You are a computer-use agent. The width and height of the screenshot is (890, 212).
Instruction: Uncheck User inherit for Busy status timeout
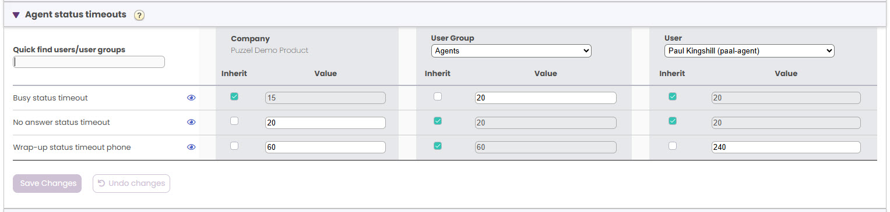click(673, 96)
